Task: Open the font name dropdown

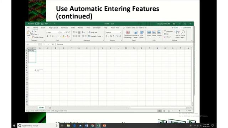Action: click(59, 32)
